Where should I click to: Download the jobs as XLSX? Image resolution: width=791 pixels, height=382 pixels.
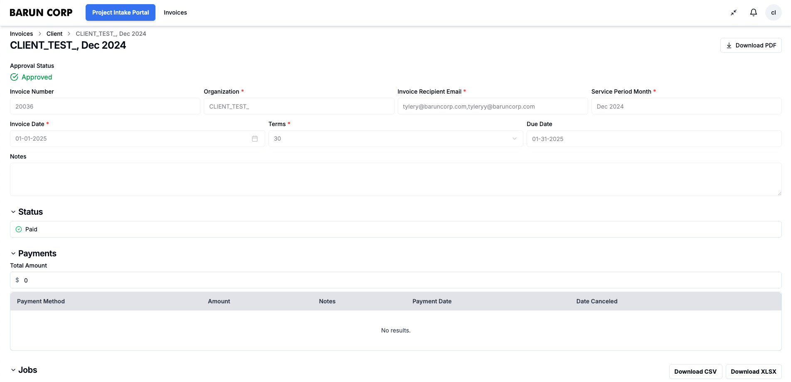753,372
